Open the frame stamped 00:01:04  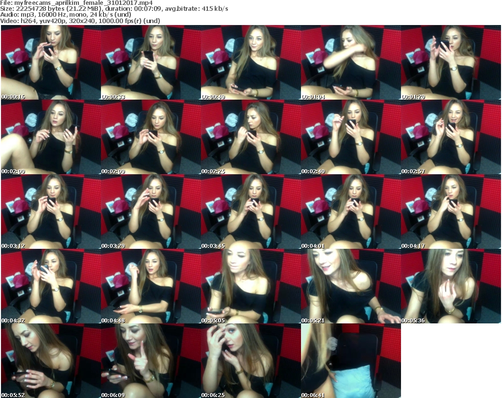coord(351,62)
